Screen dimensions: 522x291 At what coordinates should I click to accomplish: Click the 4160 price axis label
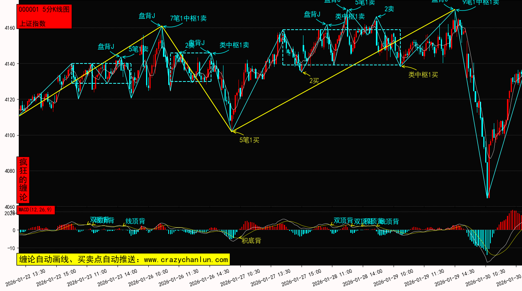[x=9, y=28]
